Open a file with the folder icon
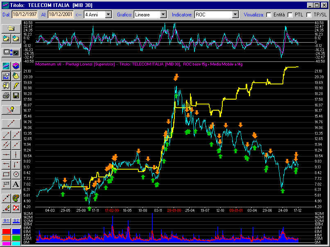This screenshot has height=247, width=330. (x=11, y=28)
